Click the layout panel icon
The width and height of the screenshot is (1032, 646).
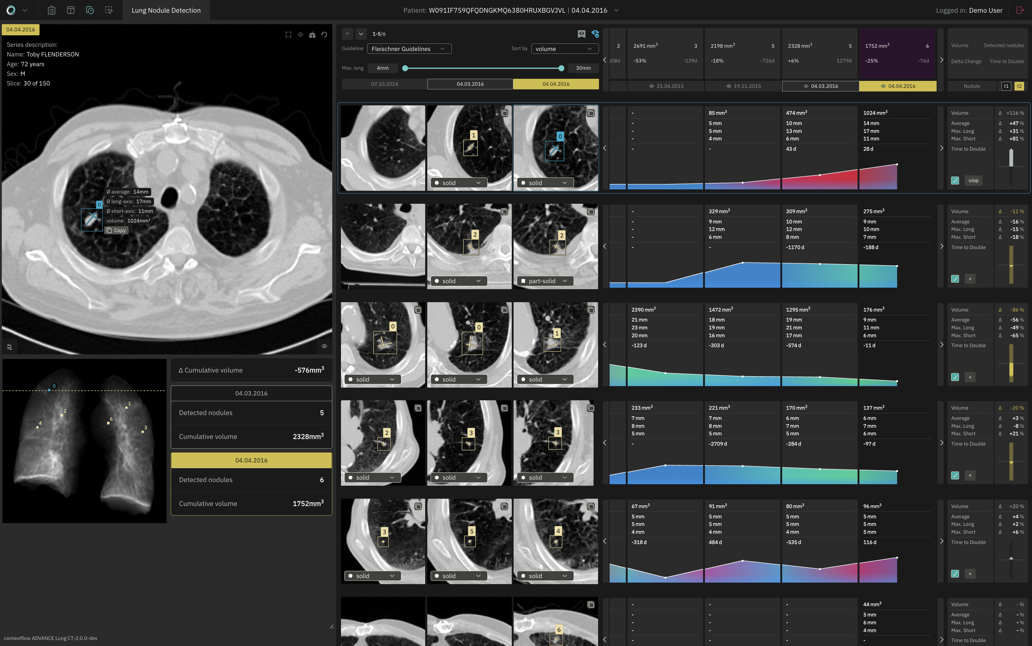pyautogui.click(x=71, y=10)
